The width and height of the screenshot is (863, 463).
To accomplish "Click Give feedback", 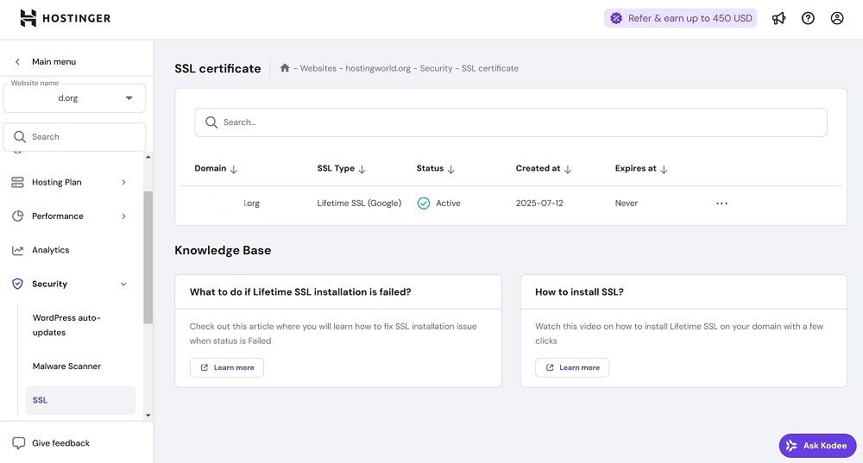I will click(x=60, y=443).
